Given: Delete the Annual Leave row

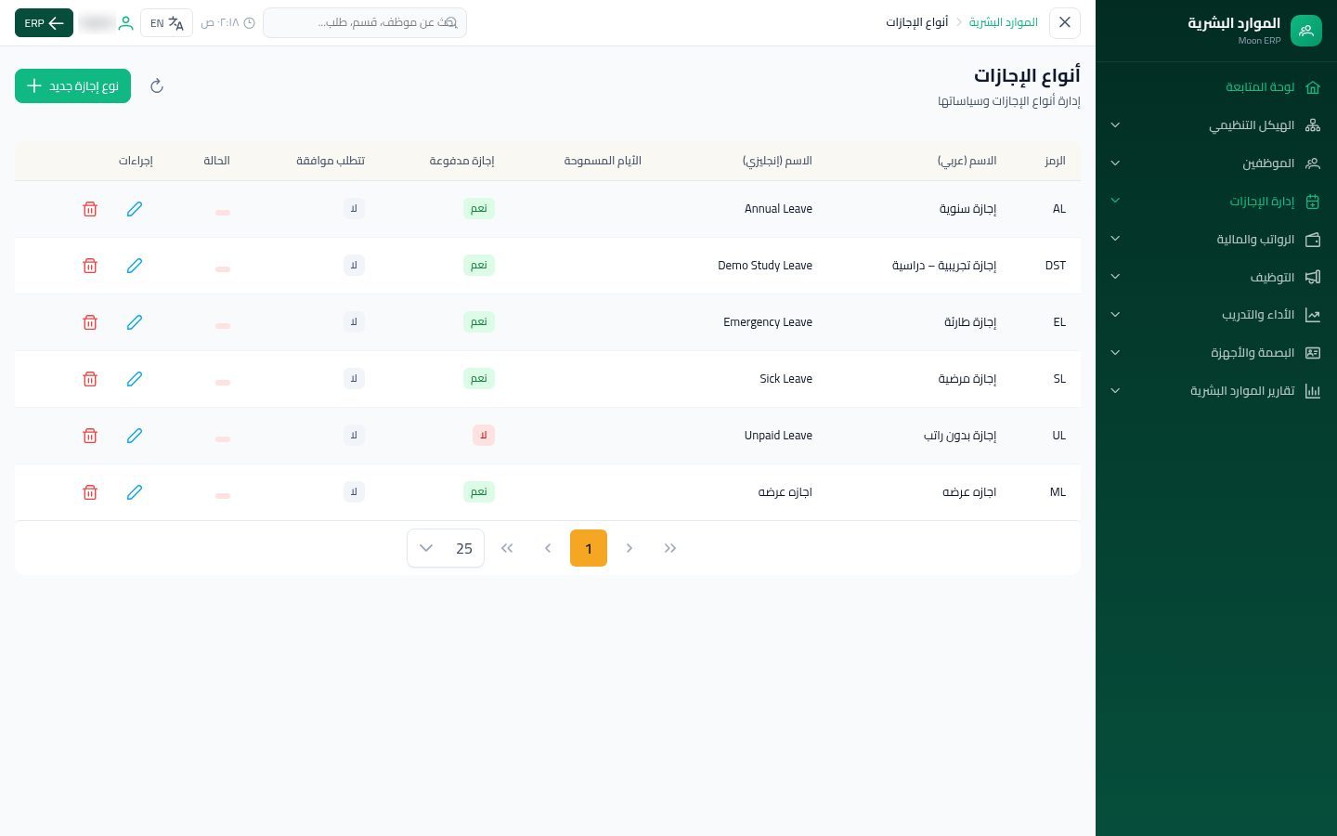Looking at the screenshot, I should coord(90,209).
